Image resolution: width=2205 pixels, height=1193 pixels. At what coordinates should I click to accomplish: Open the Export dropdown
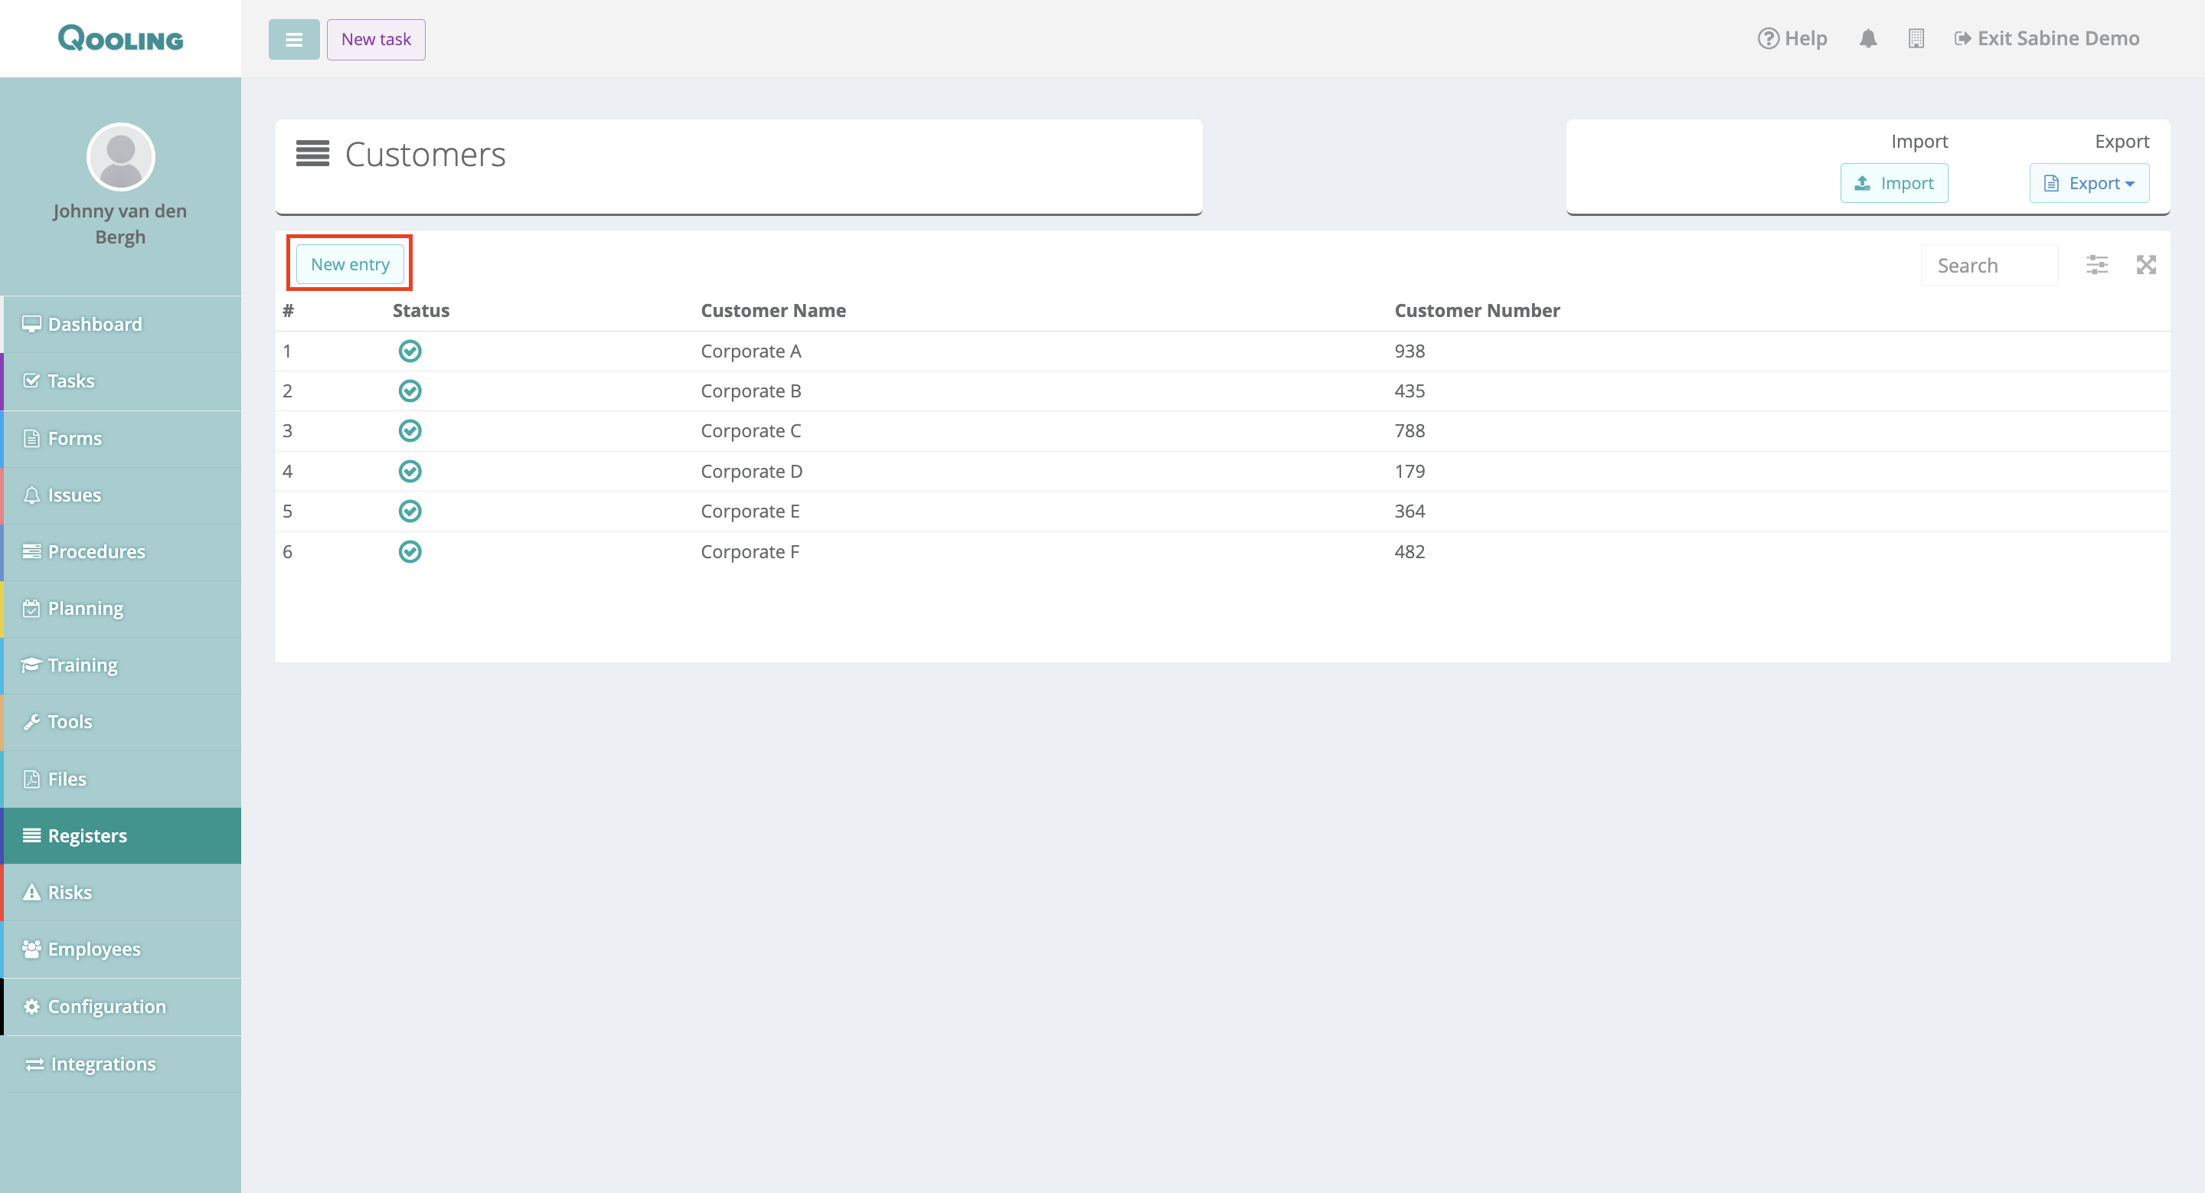tap(2089, 183)
